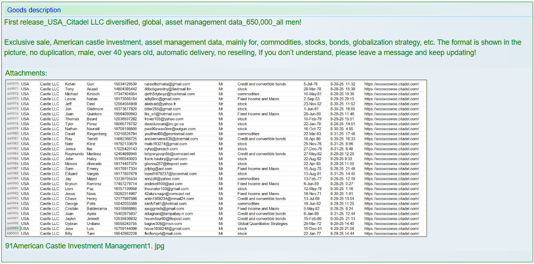The height and width of the screenshot is (264, 534).
Task: Click the stock cell in row 649971
Action: (242, 89)
